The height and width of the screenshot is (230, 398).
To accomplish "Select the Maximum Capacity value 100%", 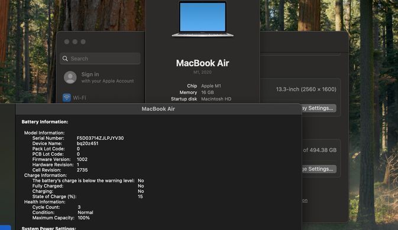I will [x=83, y=218].
